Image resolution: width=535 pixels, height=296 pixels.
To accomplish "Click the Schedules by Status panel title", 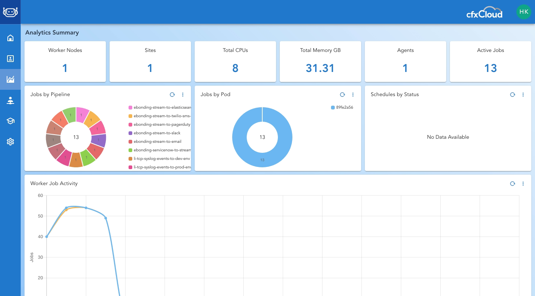I will tap(395, 95).
